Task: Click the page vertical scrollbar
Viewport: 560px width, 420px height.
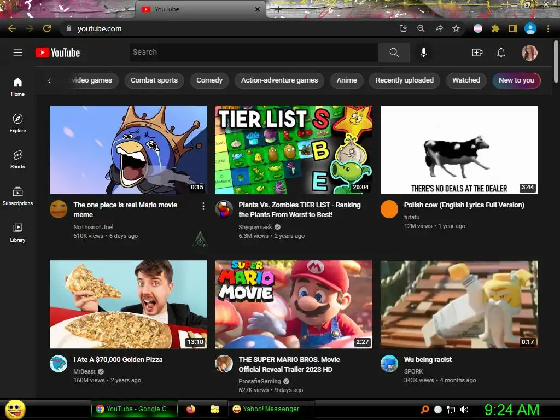Action: [x=556, y=61]
